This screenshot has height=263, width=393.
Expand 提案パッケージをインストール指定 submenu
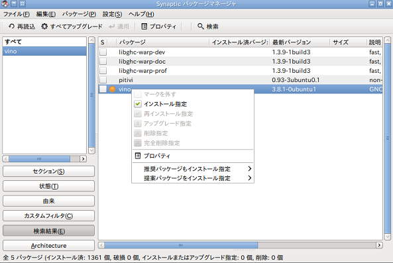192,178
